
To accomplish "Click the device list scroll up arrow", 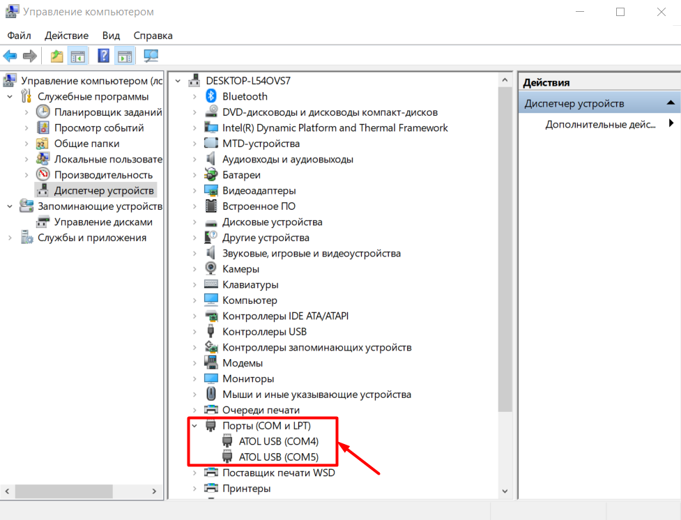I will [505, 80].
